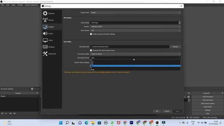Select the Scene item in Scenes list
224x126 pixels.
[x=20, y=96]
